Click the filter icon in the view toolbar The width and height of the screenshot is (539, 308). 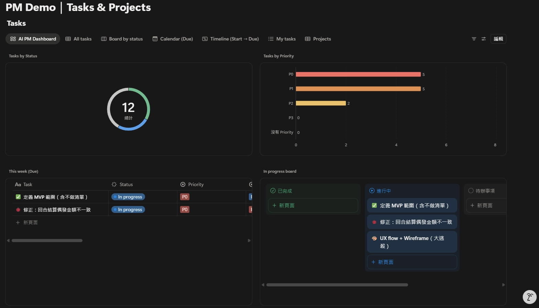pyautogui.click(x=474, y=39)
